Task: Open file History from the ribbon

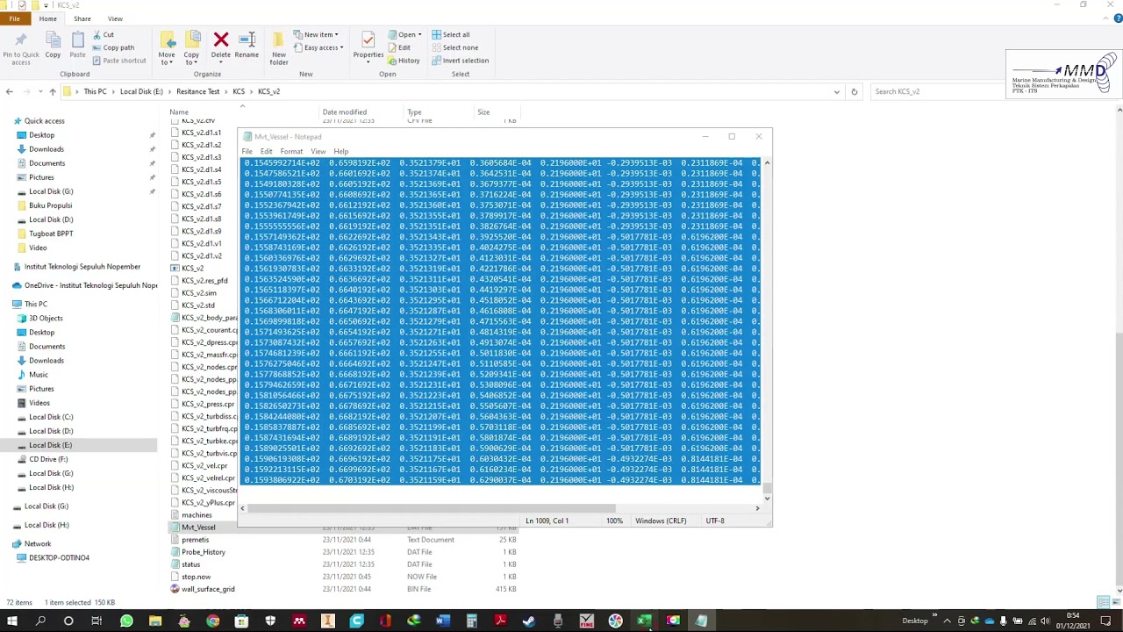Action: pos(404,61)
